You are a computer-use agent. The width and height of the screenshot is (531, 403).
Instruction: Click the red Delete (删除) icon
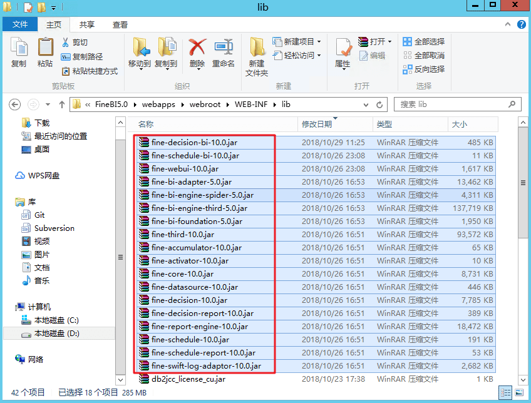point(197,47)
